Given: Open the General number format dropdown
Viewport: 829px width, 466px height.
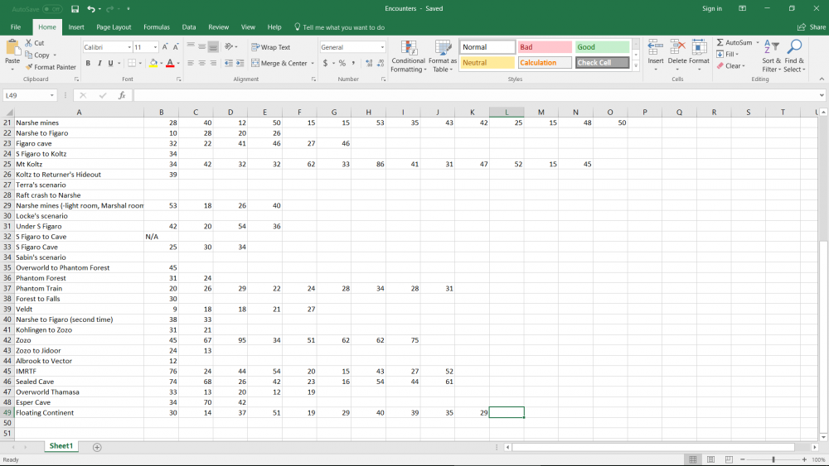Looking at the screenshot, I should tap(382, 47).
